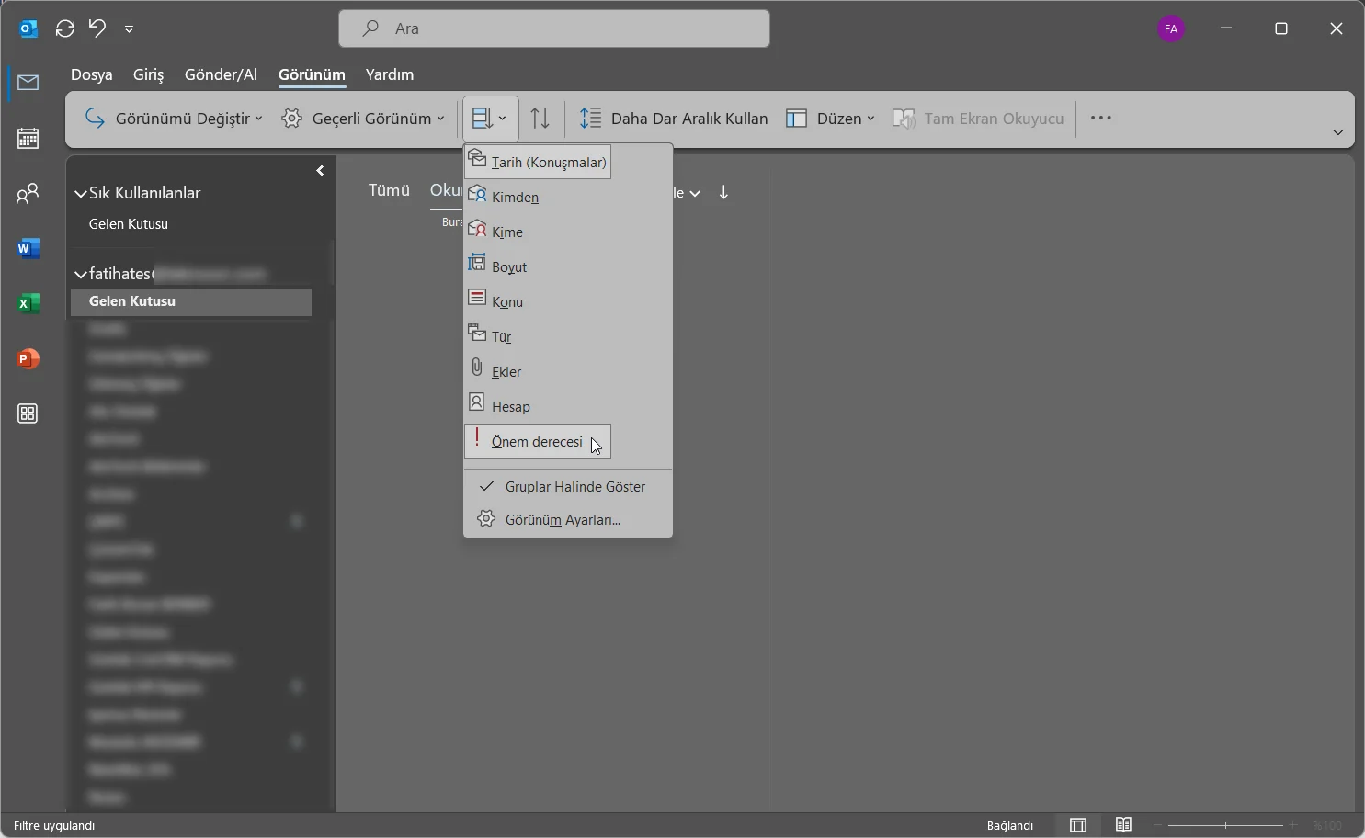Open the Dosya tab
Screen dimensions: 1365x838
[x=92, y=75]
